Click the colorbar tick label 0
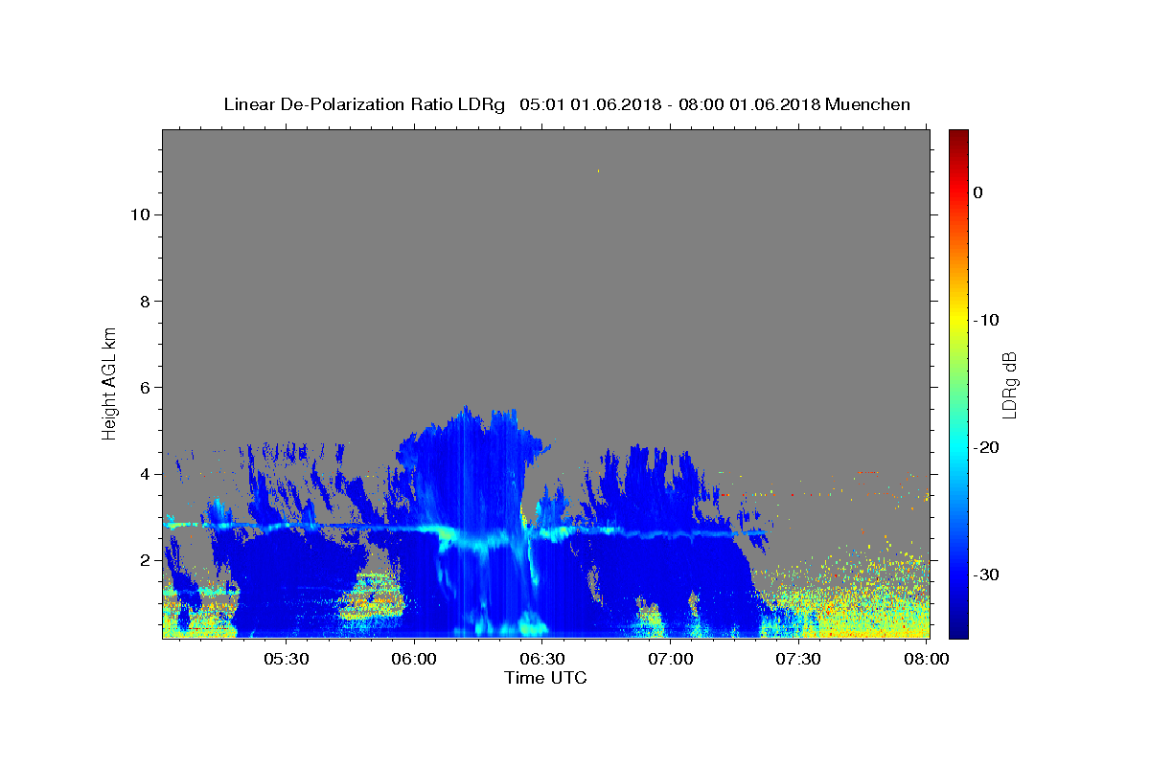The width and height of the screenshot is (1150, 766). pyautogui.click(x=977, y=192)
